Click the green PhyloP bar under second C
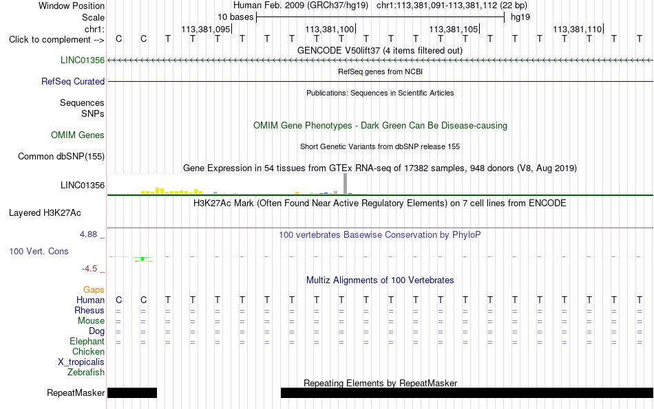This screenshot has height=409, width=654. (143, 259)
